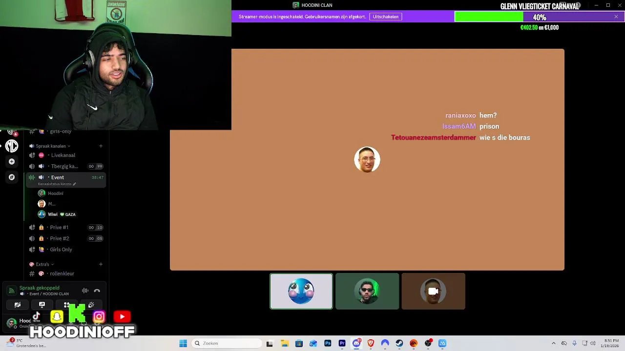625x351 pixels.
Task: Select the Event voice channel
Action: point(65,177)
